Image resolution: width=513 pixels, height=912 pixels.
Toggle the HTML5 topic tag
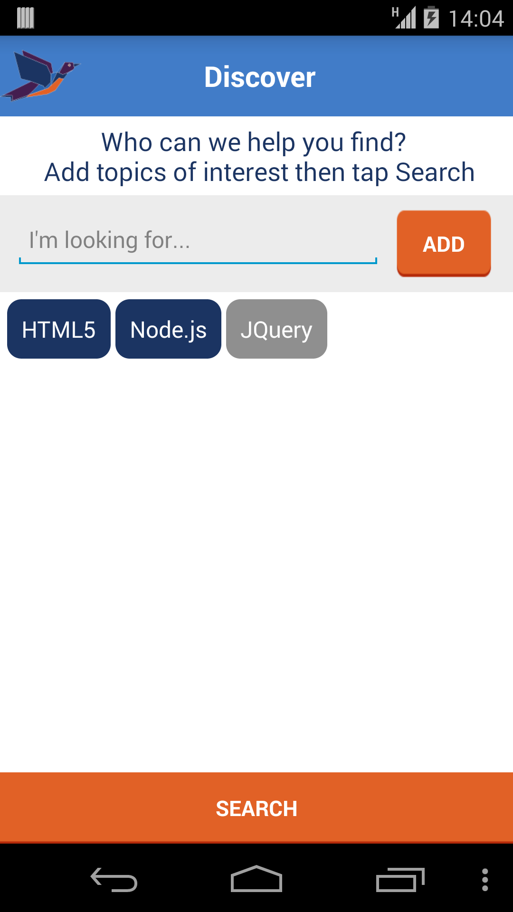coord(59,329)
